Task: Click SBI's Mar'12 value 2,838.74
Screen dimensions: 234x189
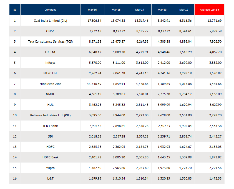Action: (x=185, y=136)
